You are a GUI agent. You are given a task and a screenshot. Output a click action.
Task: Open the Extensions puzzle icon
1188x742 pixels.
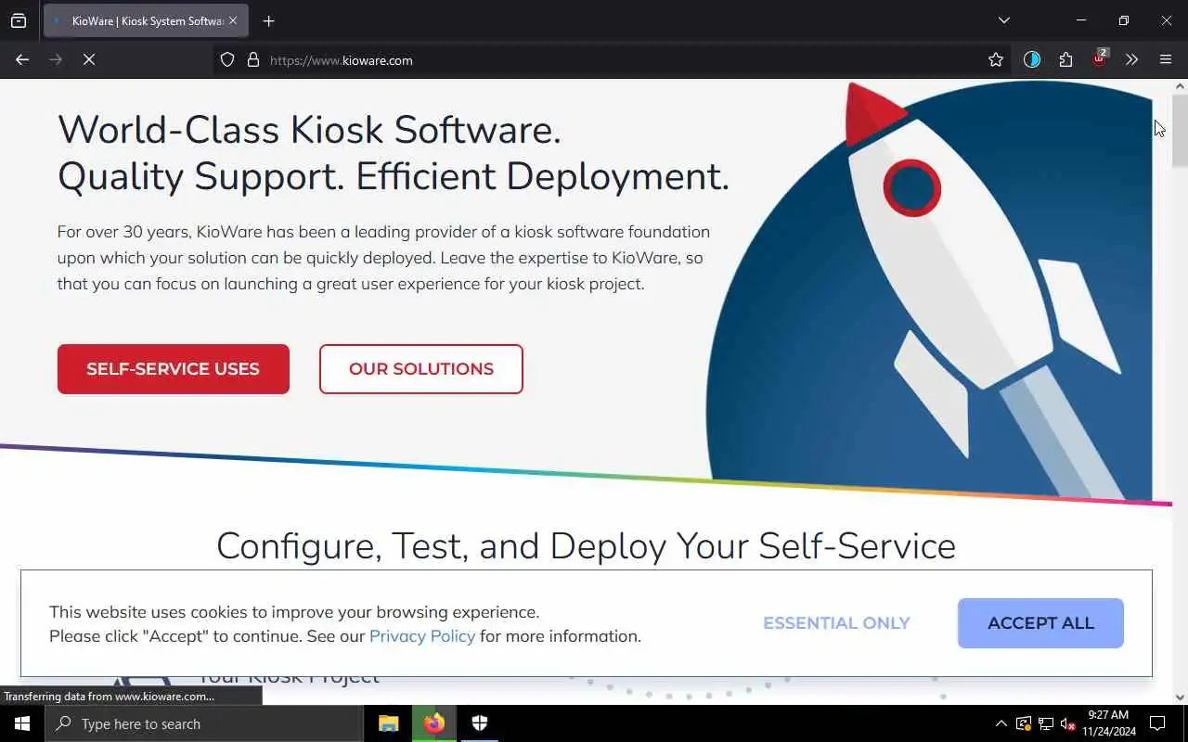click(x=1065, y=59)
